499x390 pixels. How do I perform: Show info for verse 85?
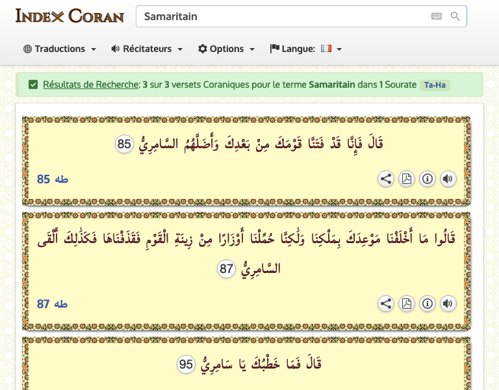pyautogui.click(x=428, y=179)
